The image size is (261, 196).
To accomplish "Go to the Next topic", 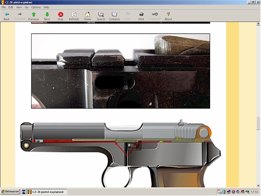I will 47,16.
